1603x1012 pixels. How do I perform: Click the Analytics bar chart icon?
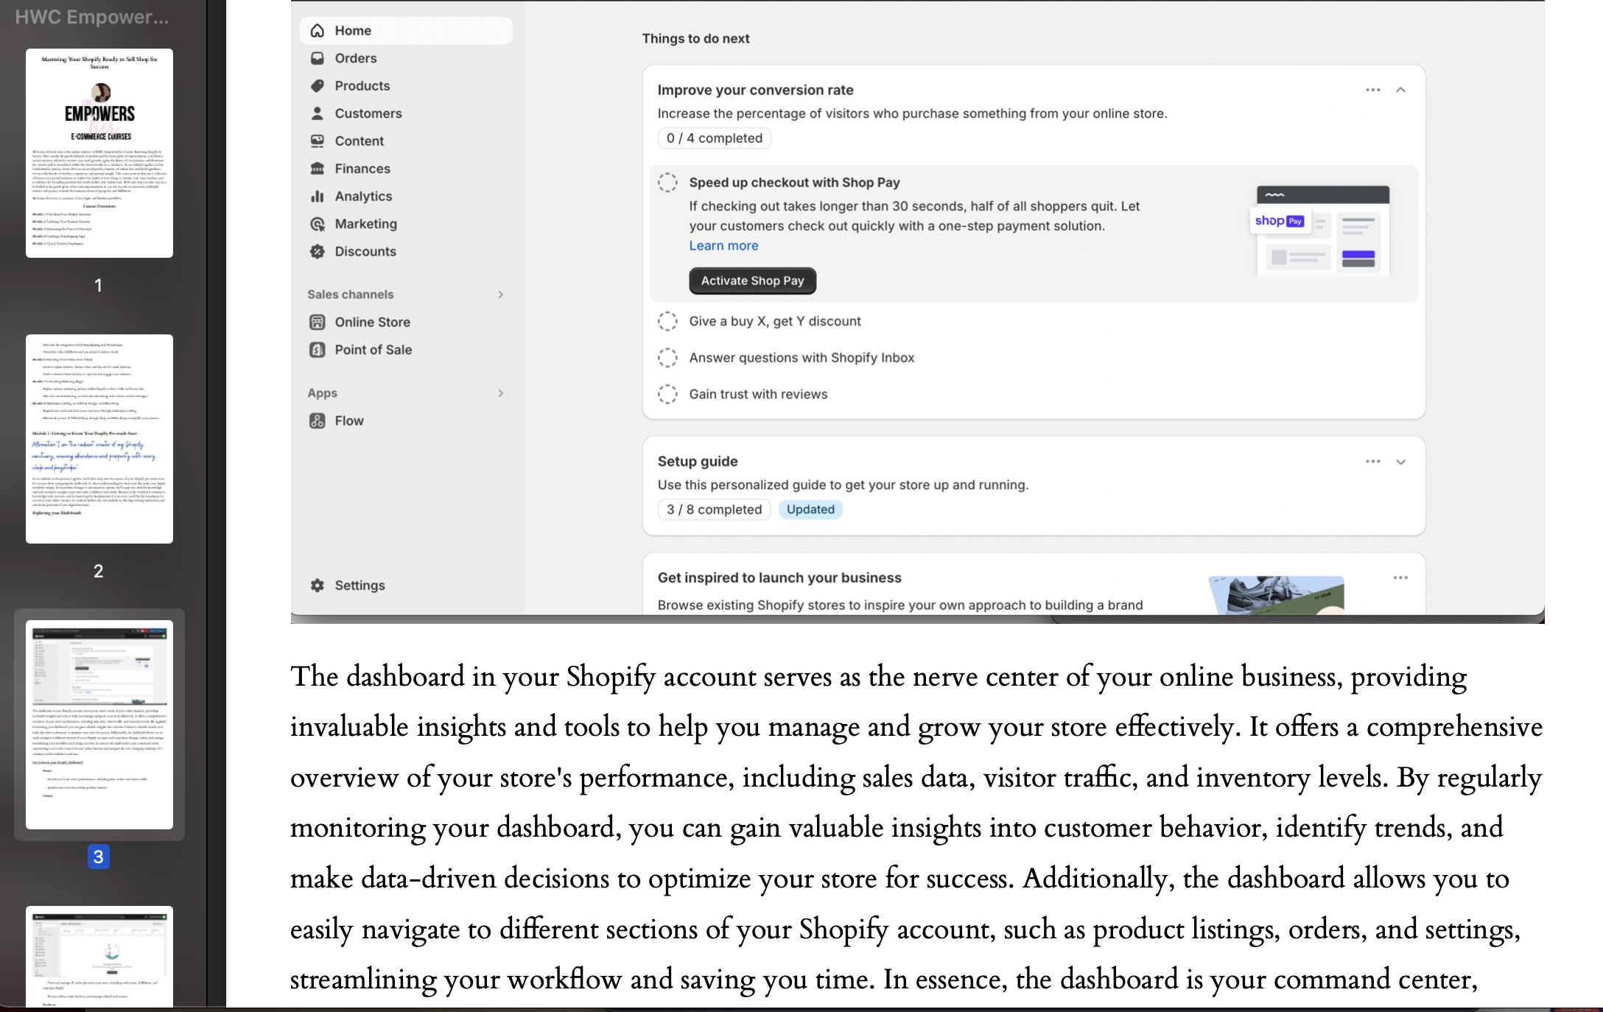tap(318, 196)
